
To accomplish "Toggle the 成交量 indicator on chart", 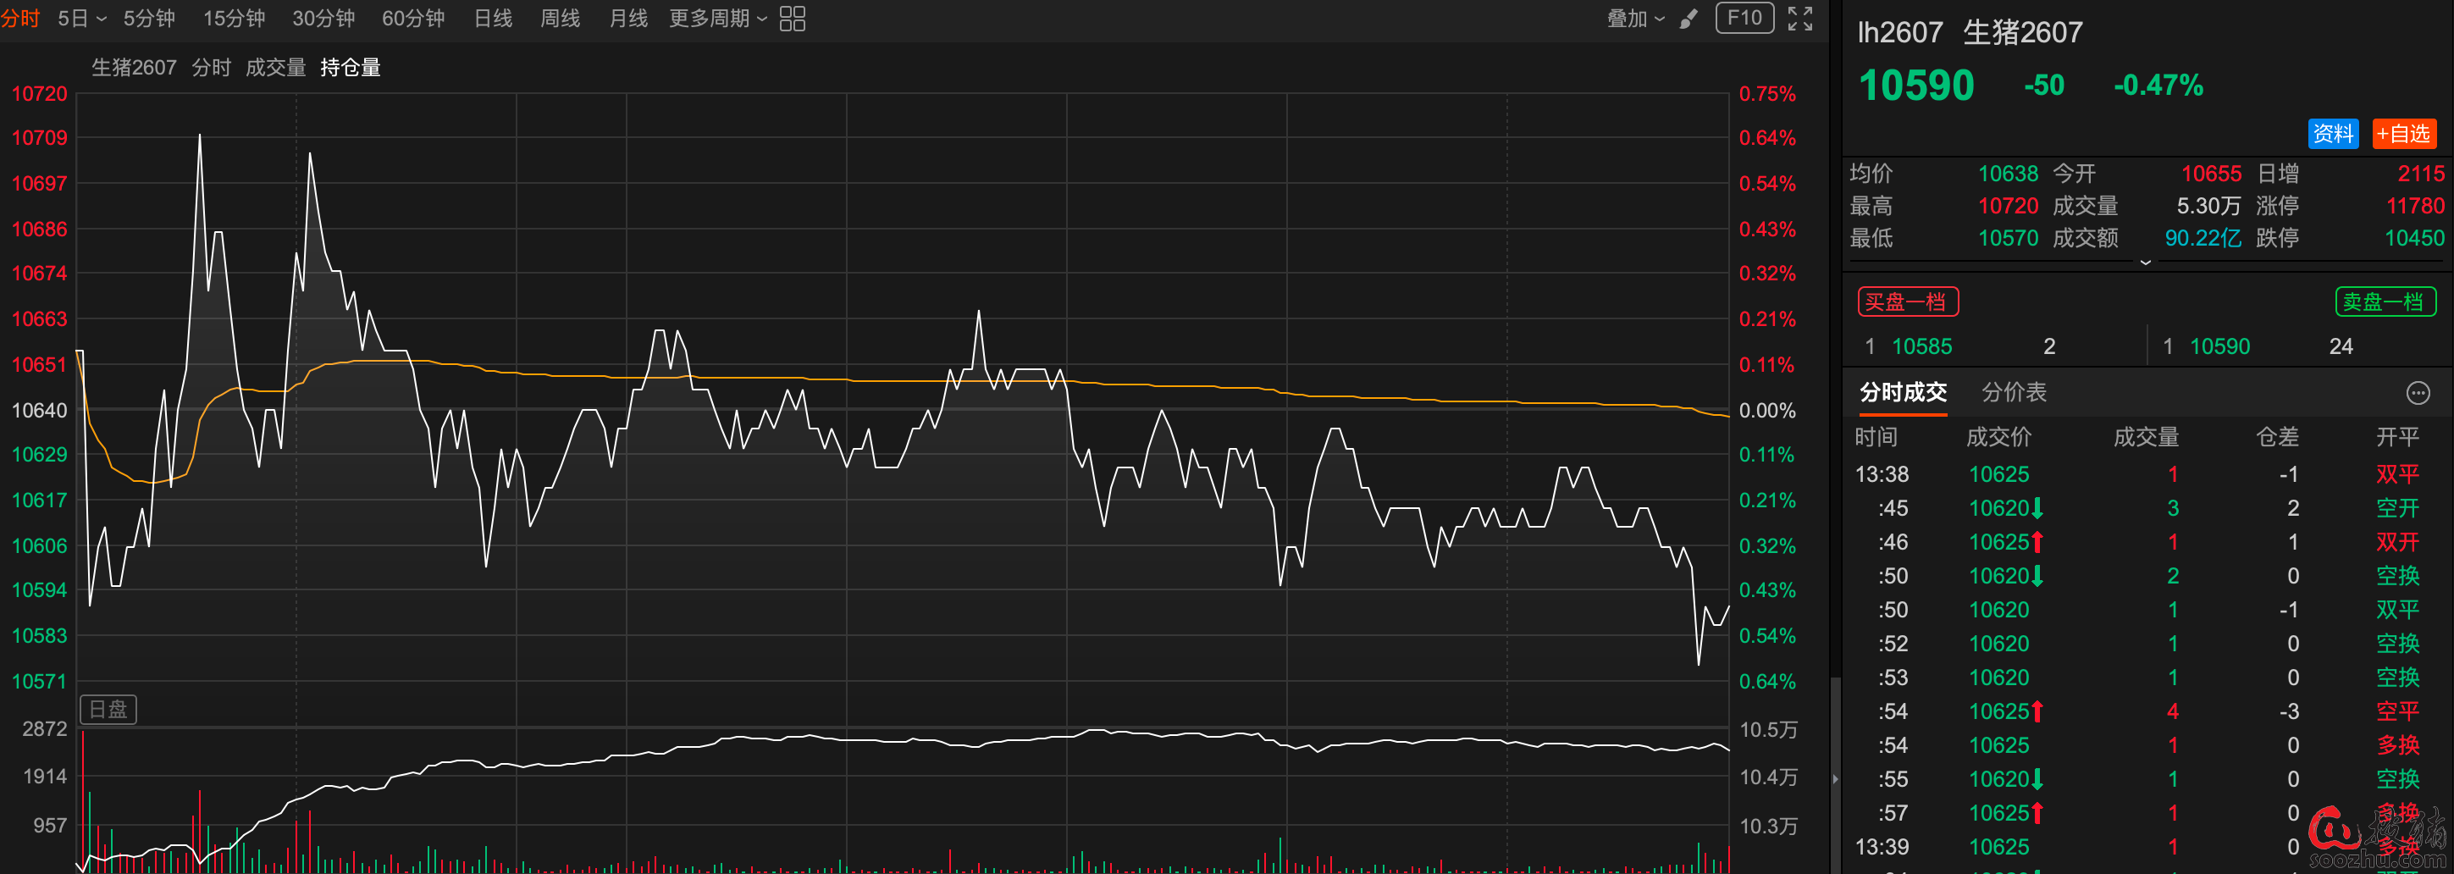I will [x=275, y=68].
